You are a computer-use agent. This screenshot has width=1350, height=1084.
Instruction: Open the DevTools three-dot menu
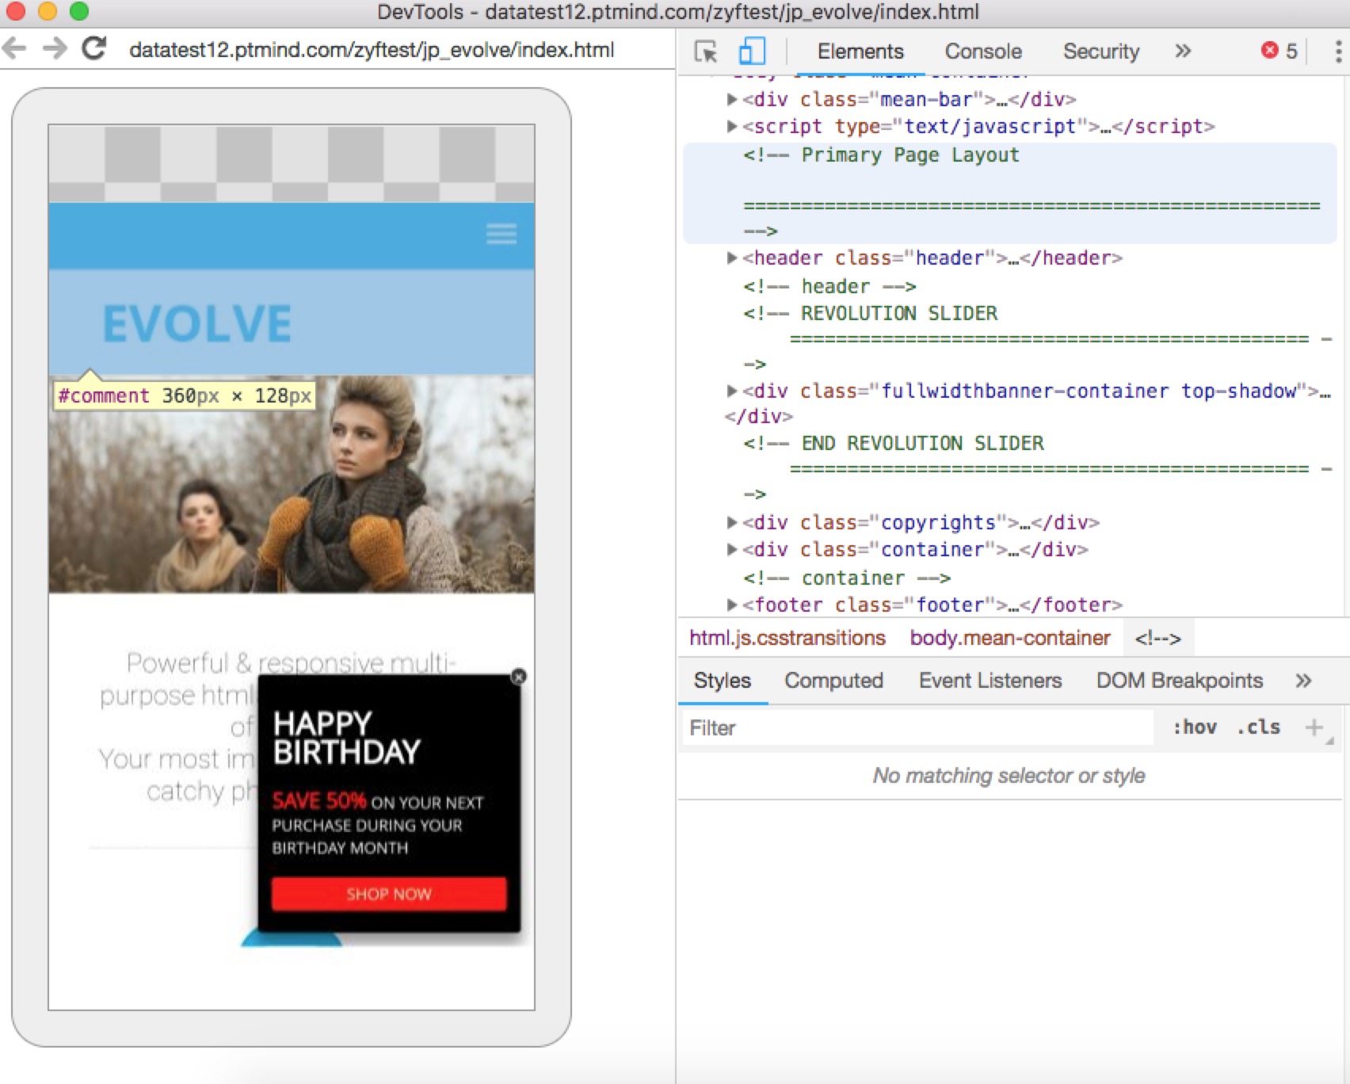[x=1338, y=52]
